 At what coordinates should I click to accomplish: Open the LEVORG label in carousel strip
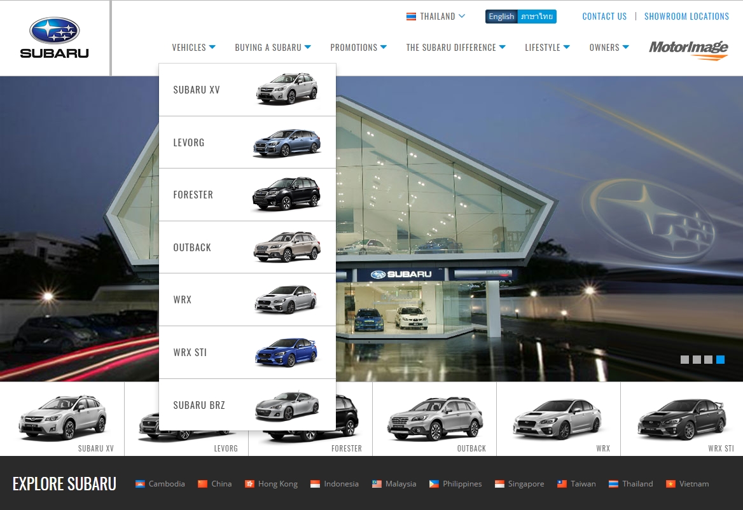click(226, 448)
